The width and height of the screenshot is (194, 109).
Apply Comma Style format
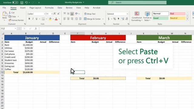pos(119,19)
